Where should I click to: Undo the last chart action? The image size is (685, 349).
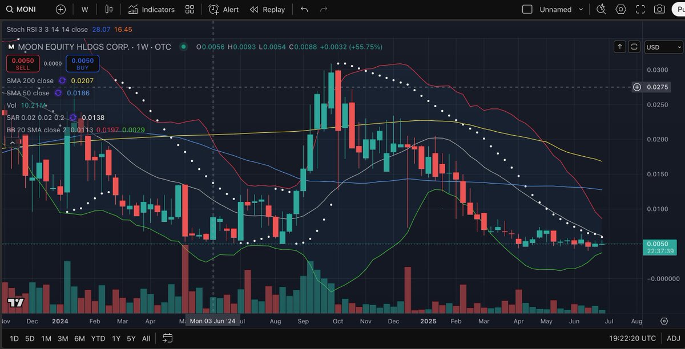coord(304,9)
